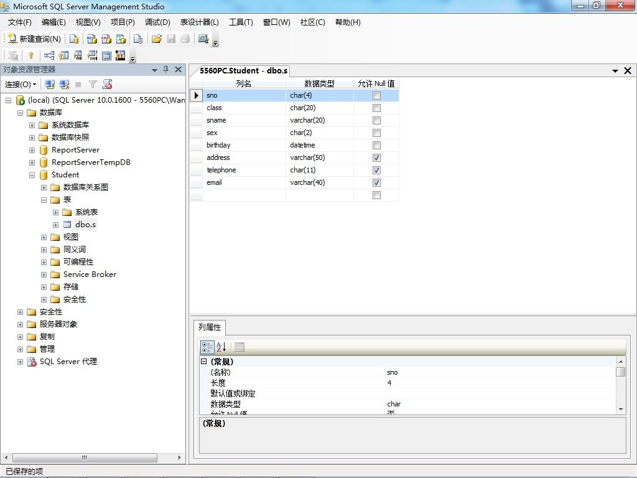
Task: Open the database engine query icon
Action: tap(74, 39)
